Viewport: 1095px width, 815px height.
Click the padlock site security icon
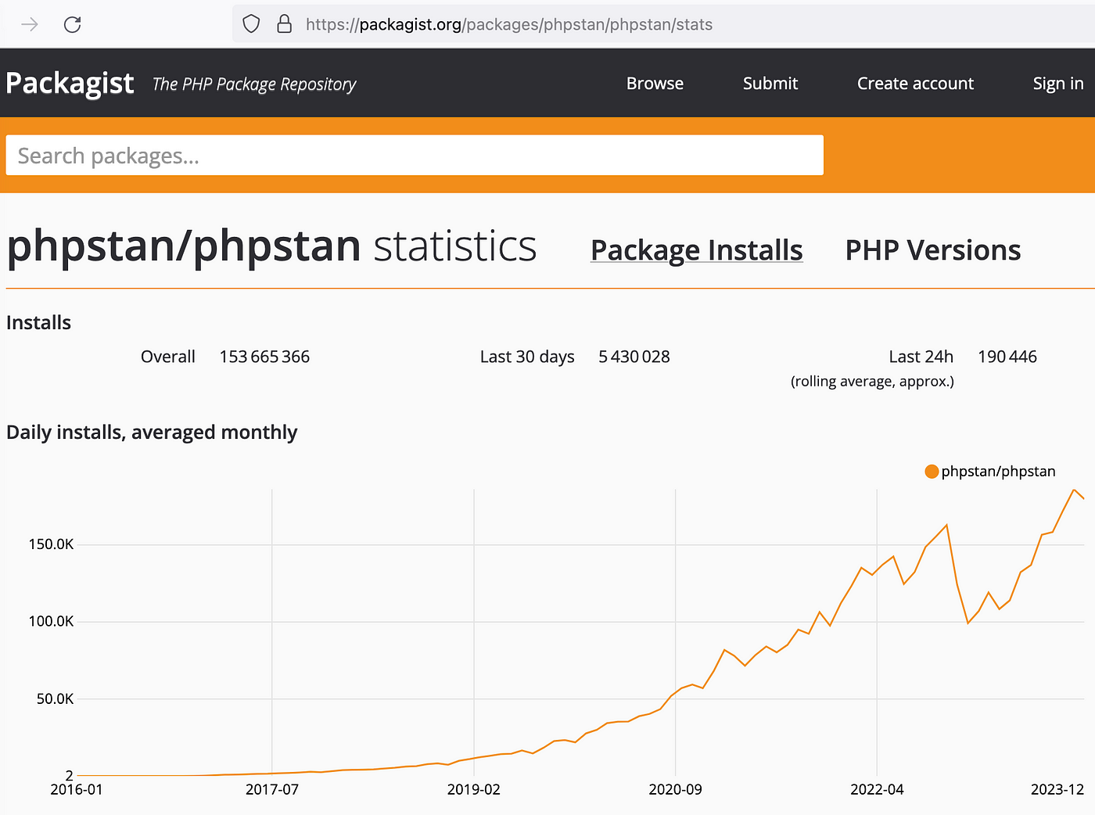285,23
